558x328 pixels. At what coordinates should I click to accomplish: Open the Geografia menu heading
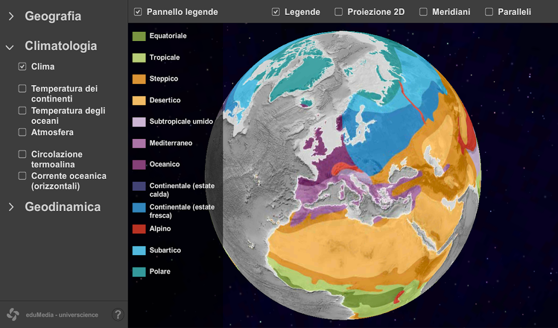pyautogui.click(x=53, y=16)
